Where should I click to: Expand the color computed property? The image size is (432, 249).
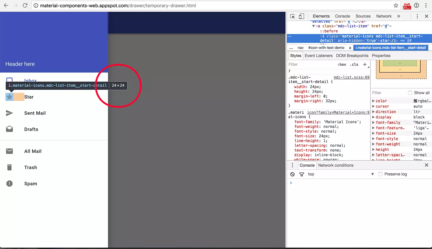(373, 101)
